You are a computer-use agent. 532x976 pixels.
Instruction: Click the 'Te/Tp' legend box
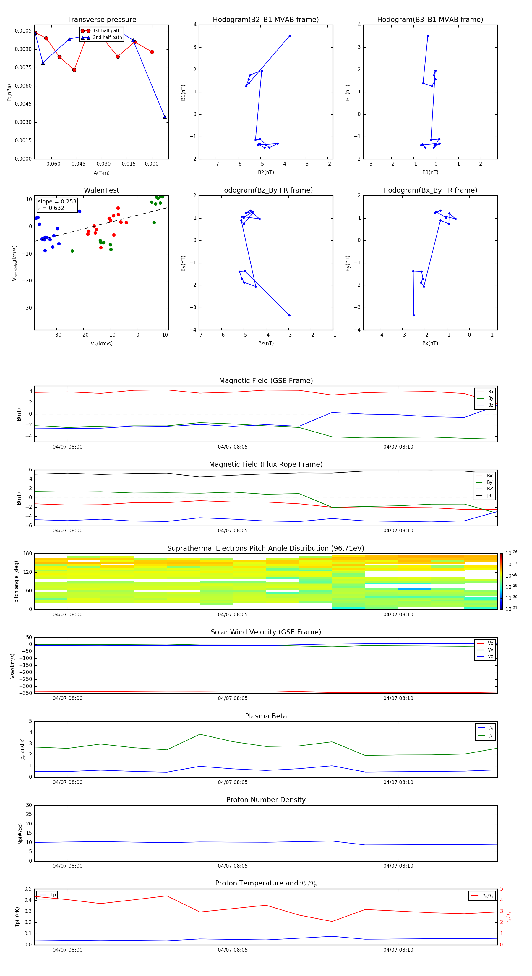pos(482,896)
